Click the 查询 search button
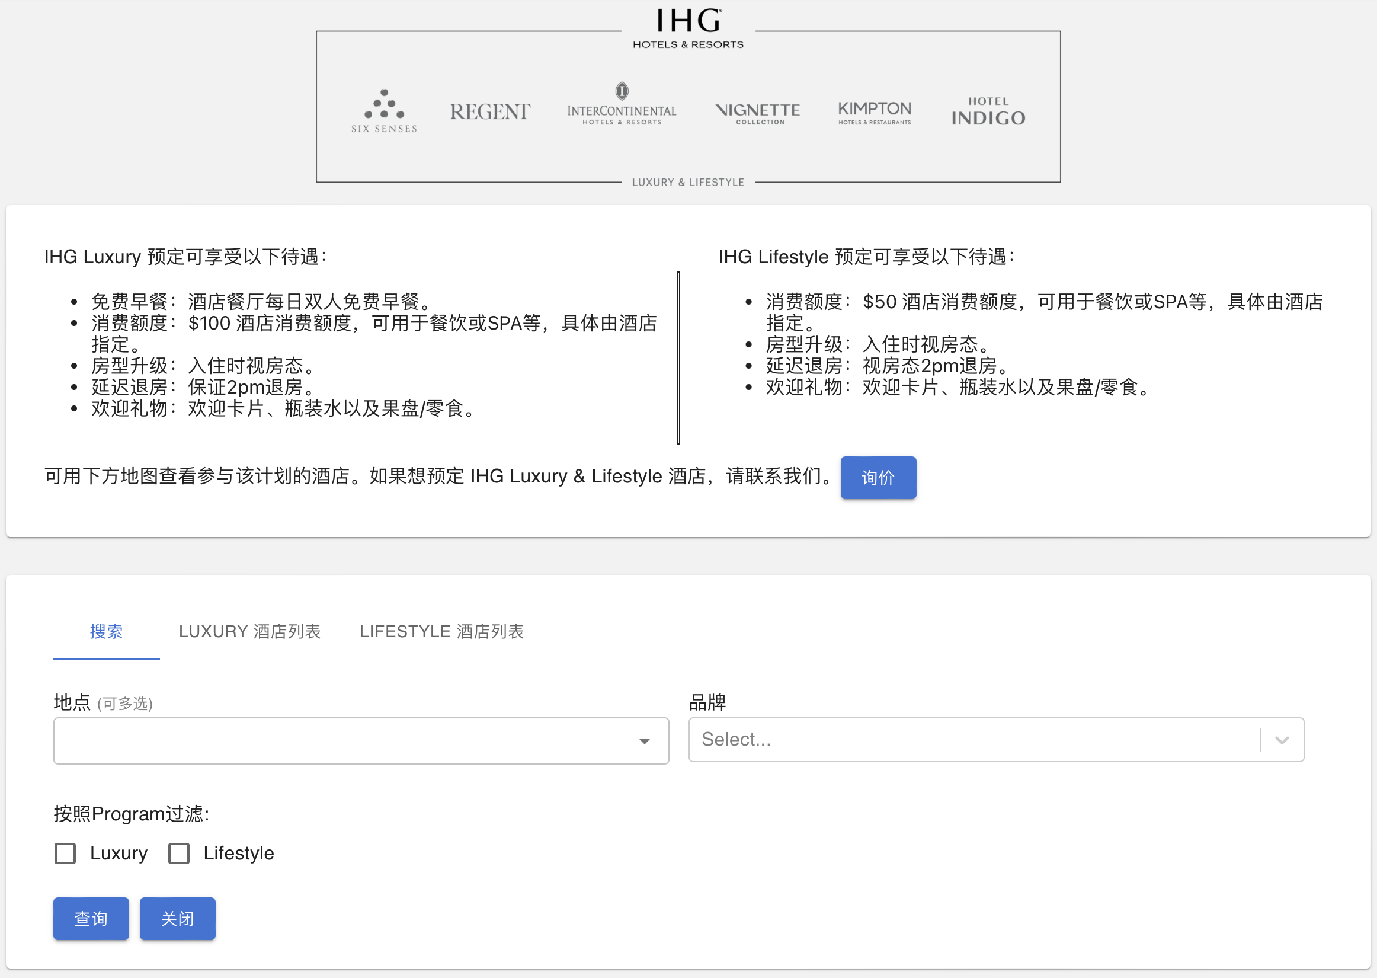This screenshot has height=978, width=1377. [91, 919]
